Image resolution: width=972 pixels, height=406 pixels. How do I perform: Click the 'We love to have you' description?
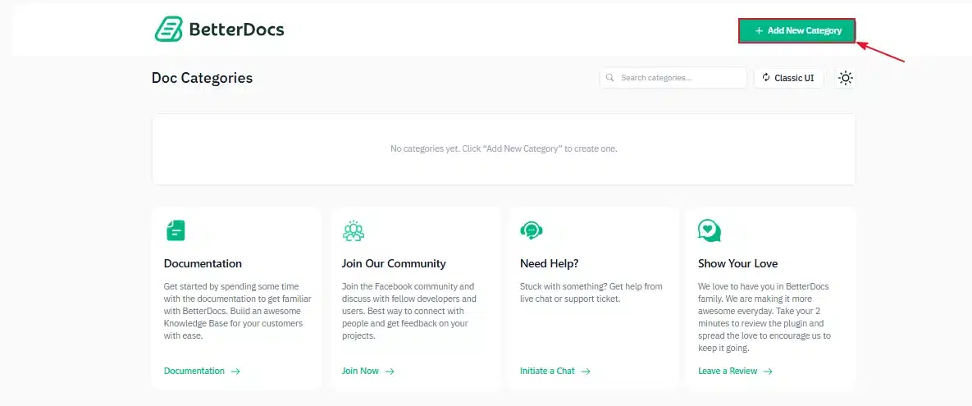pyautogui.click(x=764, y=317)
